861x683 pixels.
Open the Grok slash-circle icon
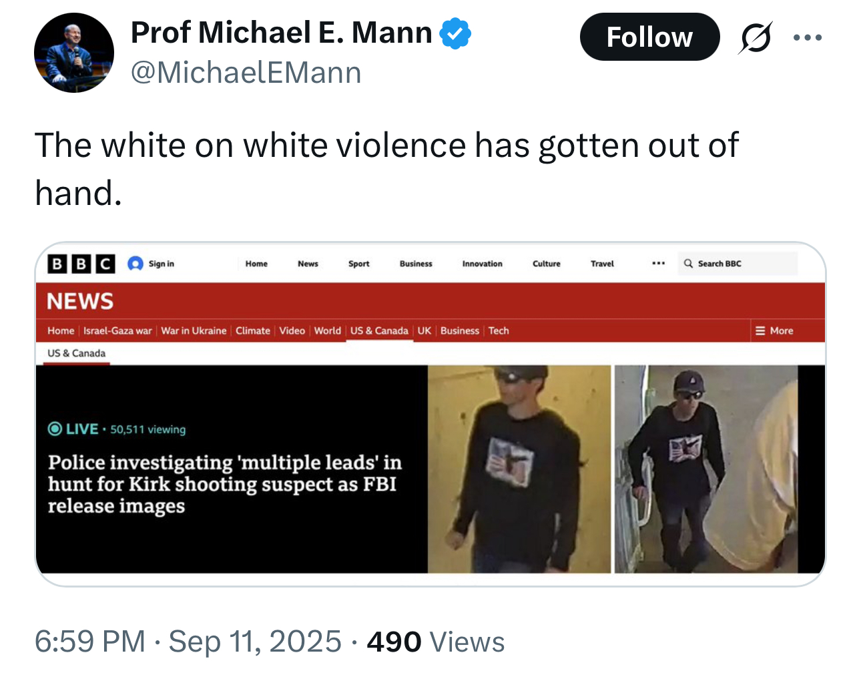[x=755, y=37]
